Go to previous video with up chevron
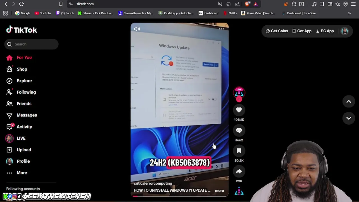359x202 pixels. (349, 102)
